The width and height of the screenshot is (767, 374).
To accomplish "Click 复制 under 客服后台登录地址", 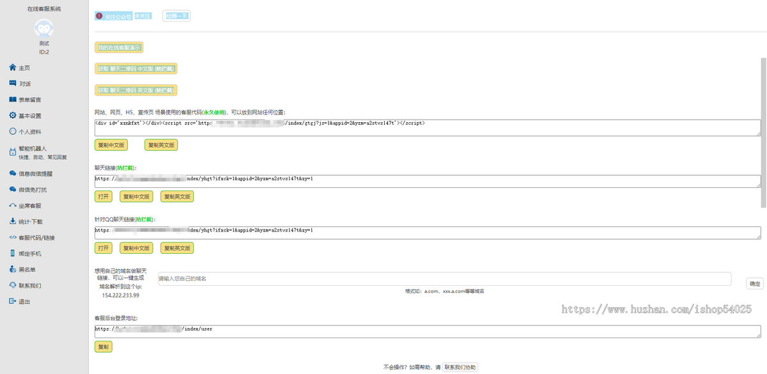I will (104, 347).
